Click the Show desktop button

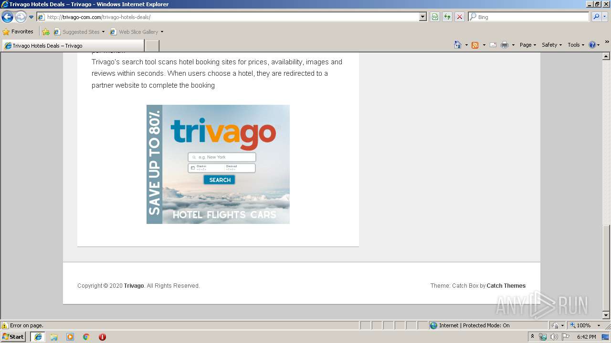[606, 337]
